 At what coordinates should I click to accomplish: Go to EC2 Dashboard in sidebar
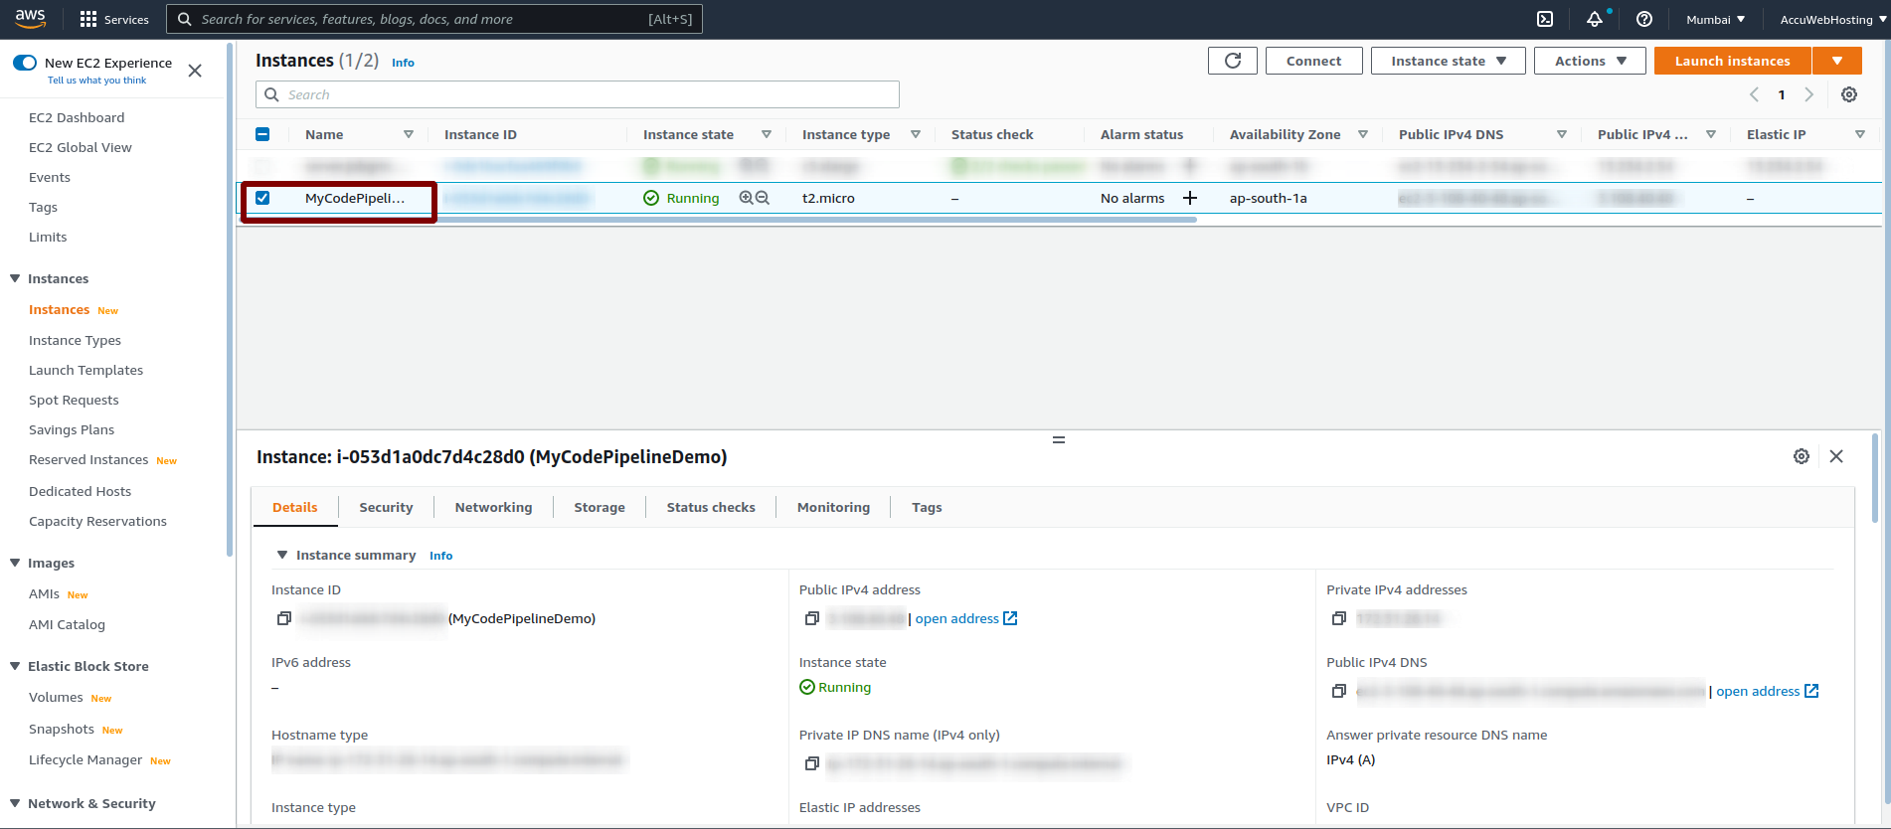click(x=77, y=117)
